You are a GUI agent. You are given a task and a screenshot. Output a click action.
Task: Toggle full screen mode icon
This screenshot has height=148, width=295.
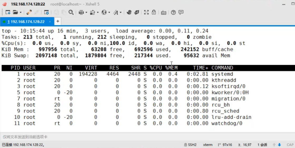[146, 12]
